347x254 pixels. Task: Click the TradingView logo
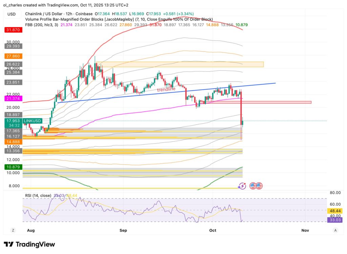pyautogui.click(x=29, y=244)
